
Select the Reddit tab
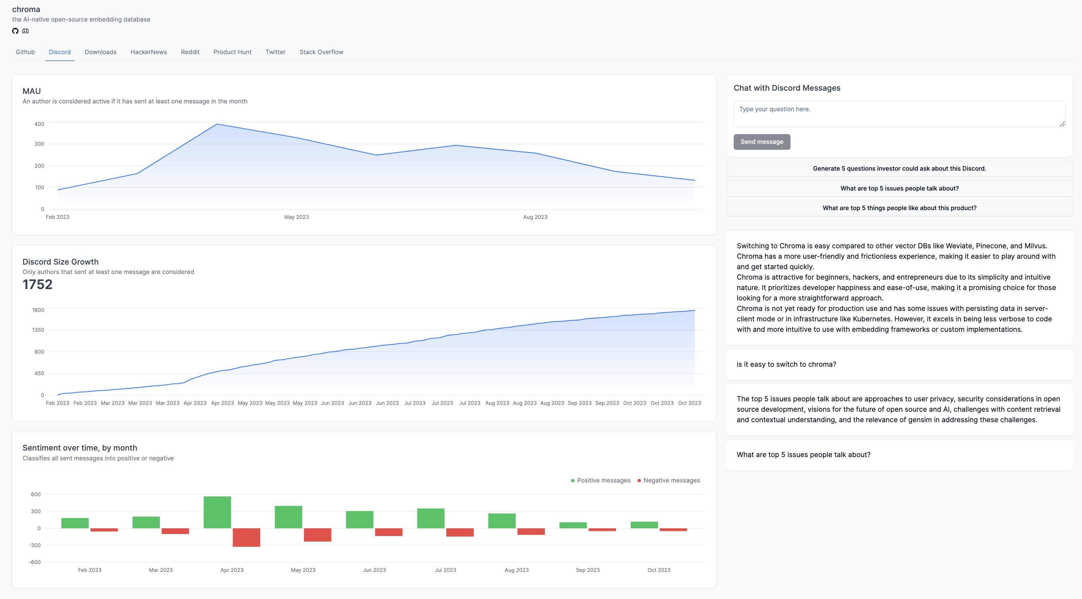coord(190,52)
